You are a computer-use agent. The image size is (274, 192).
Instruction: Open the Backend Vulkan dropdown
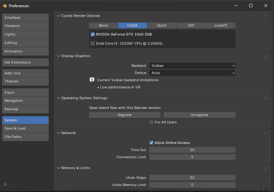[x=192, y=66]
